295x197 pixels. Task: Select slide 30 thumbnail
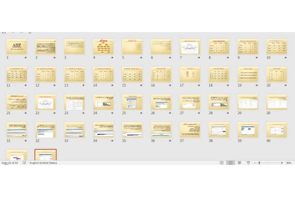pos(276,102)
